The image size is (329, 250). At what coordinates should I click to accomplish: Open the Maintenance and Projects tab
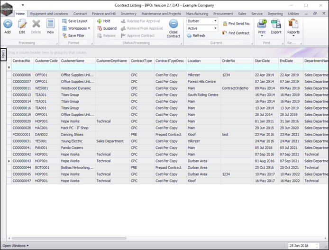[161, 14]
